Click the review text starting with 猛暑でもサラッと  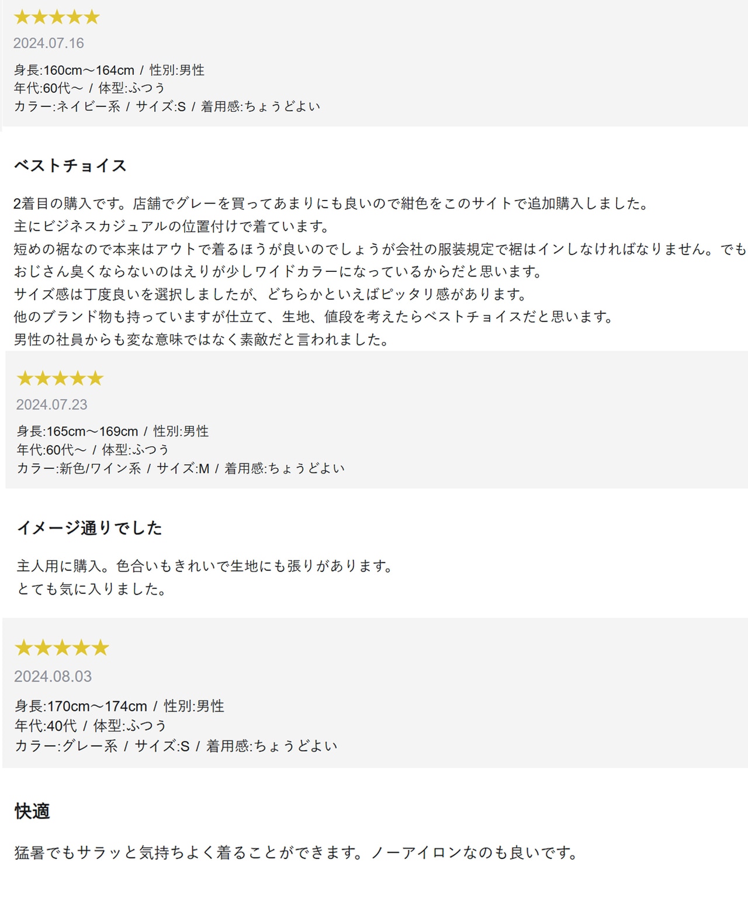pyautogui.click(x=296, y=853)
